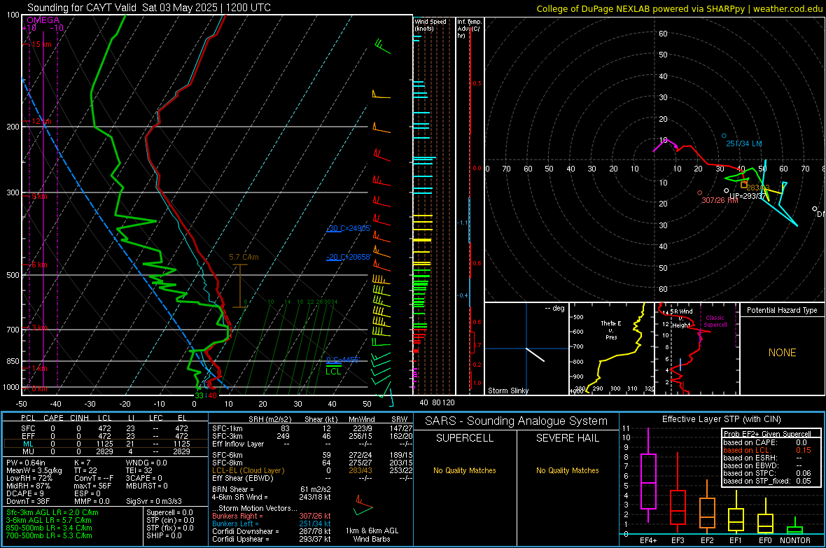Click the SARS - Sounding Analogue System heading
826x548 pixels.
coord(516,421)
